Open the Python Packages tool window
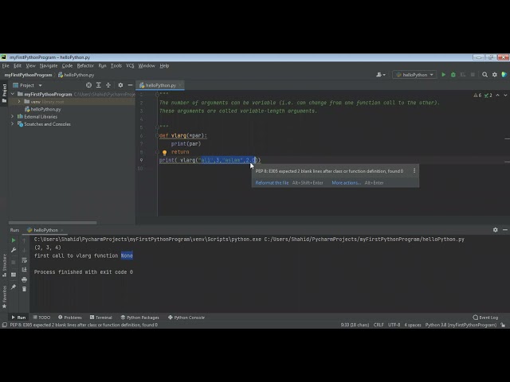The height and width of the screenshot is (382, 510). [x=140, y=318]
